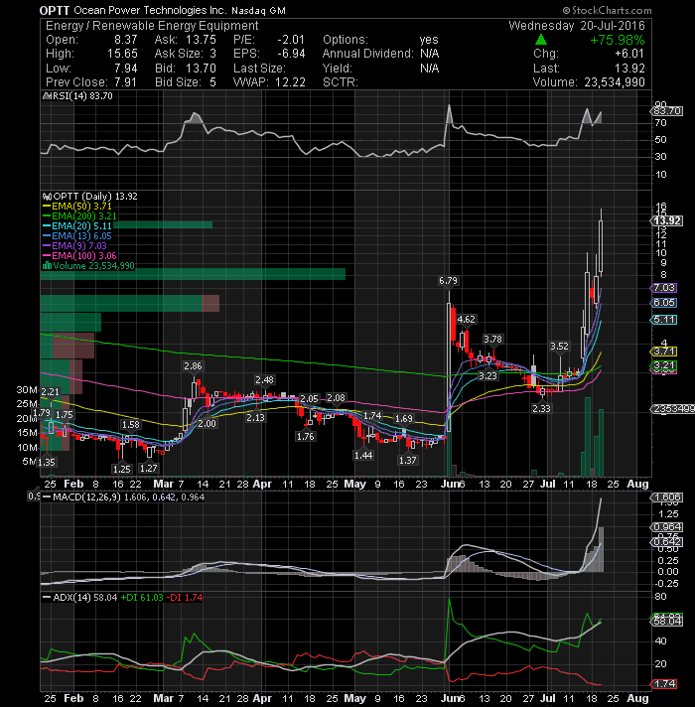Image resolution: width=695 pixels, height=707 pixels.
Task: Click the 2.48 price annotation
Action: 264,380
